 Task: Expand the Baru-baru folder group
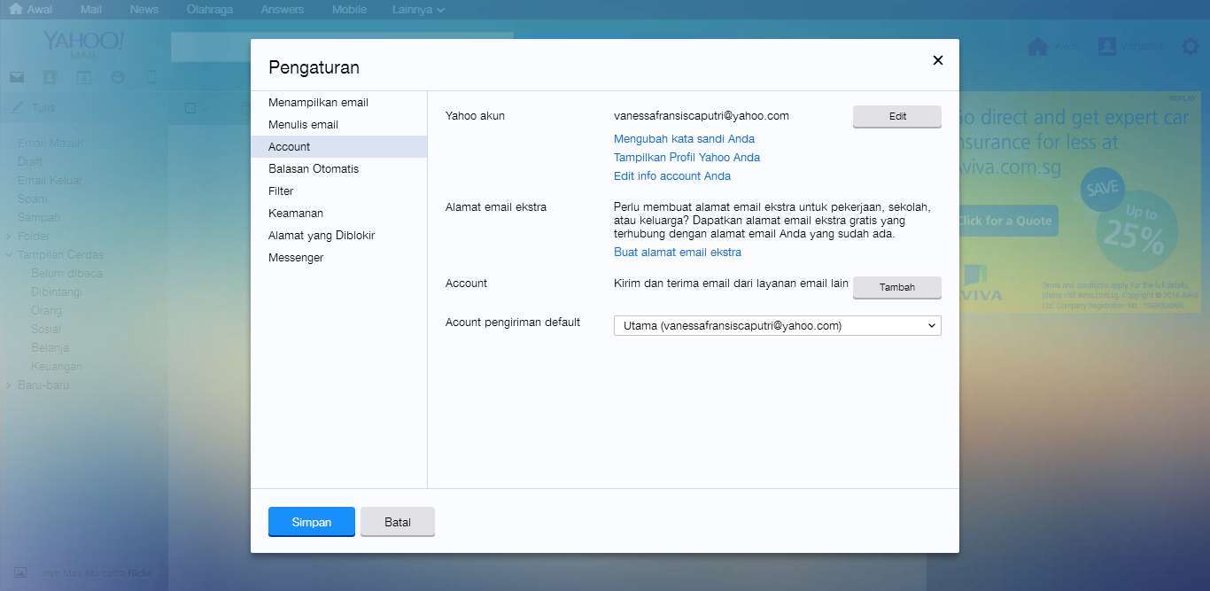coord(9,385)
